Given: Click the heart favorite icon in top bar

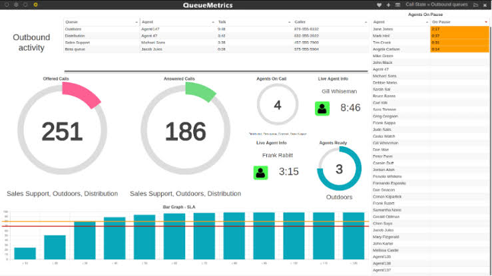Looking at the screenshot, I should [379, 4].
